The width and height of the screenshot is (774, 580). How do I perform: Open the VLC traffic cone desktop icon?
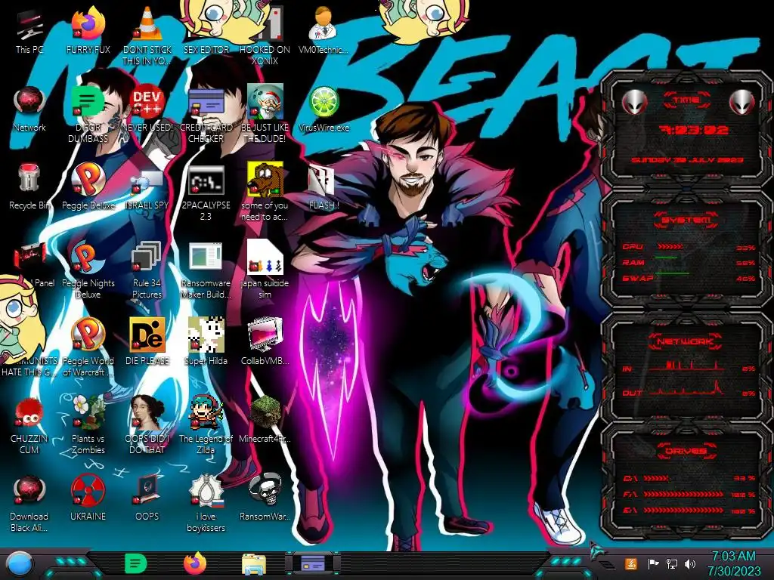coord(147,35)
